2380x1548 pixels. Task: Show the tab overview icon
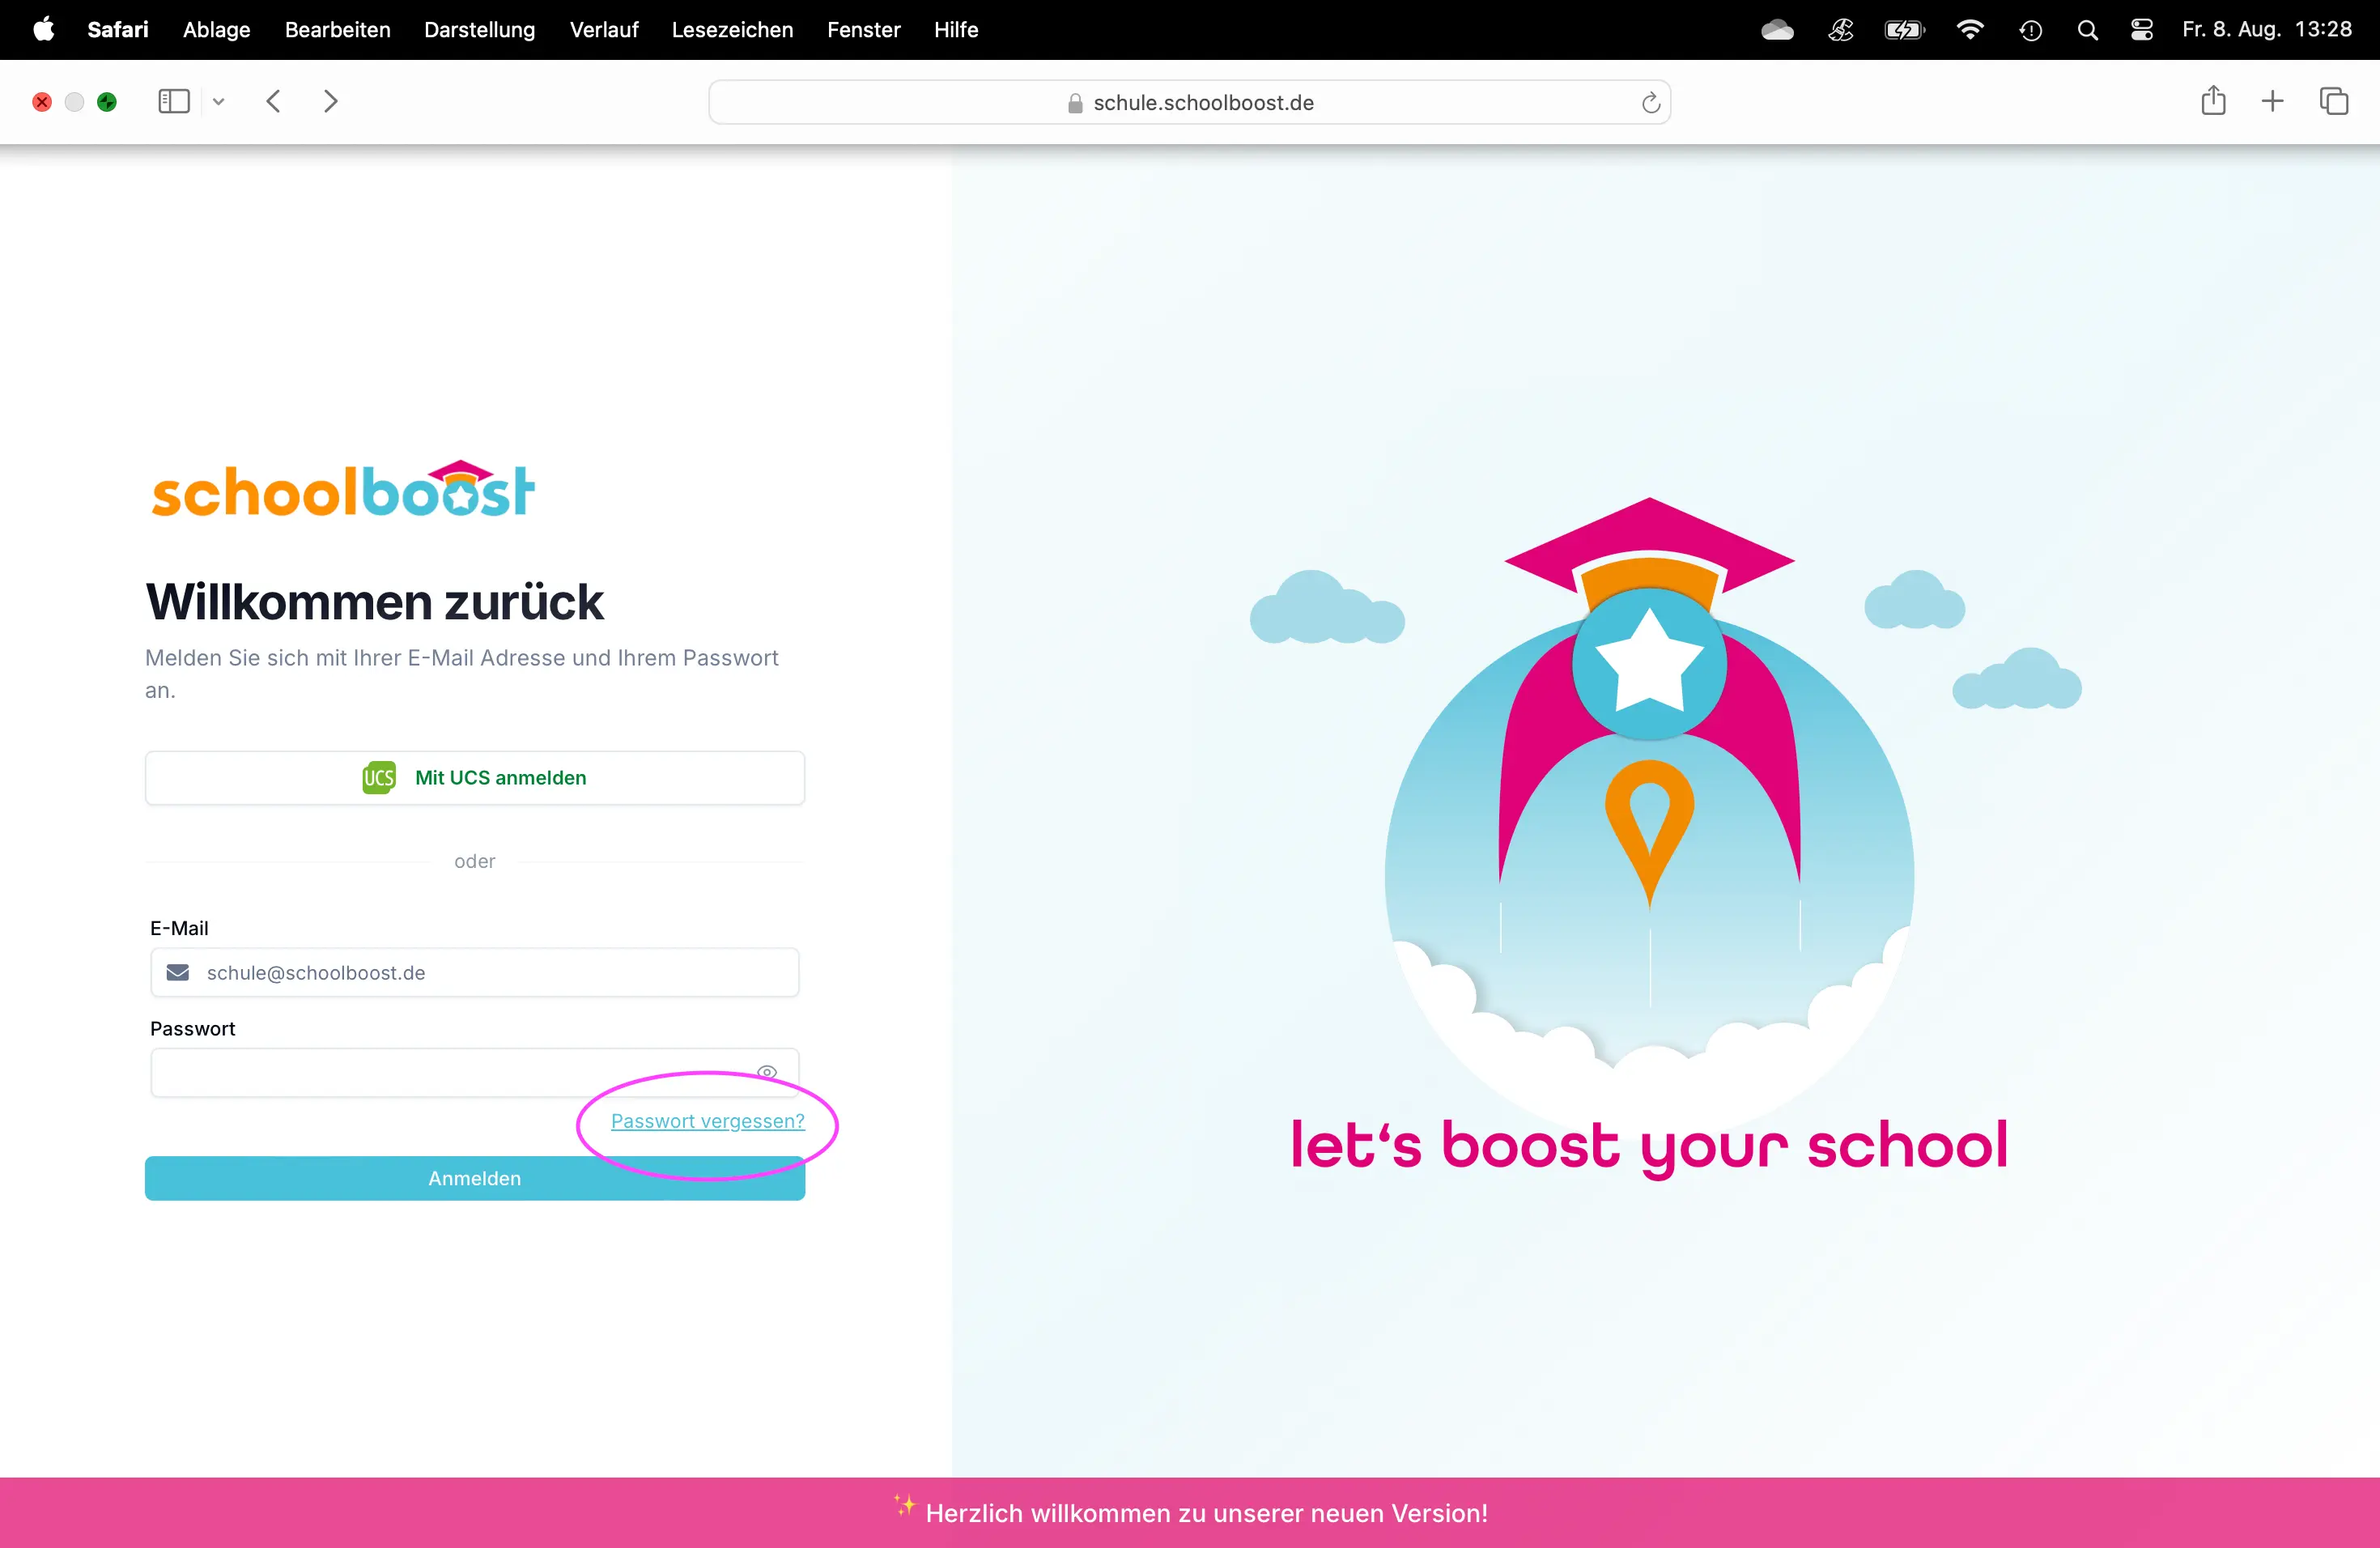pos(2333,101)
